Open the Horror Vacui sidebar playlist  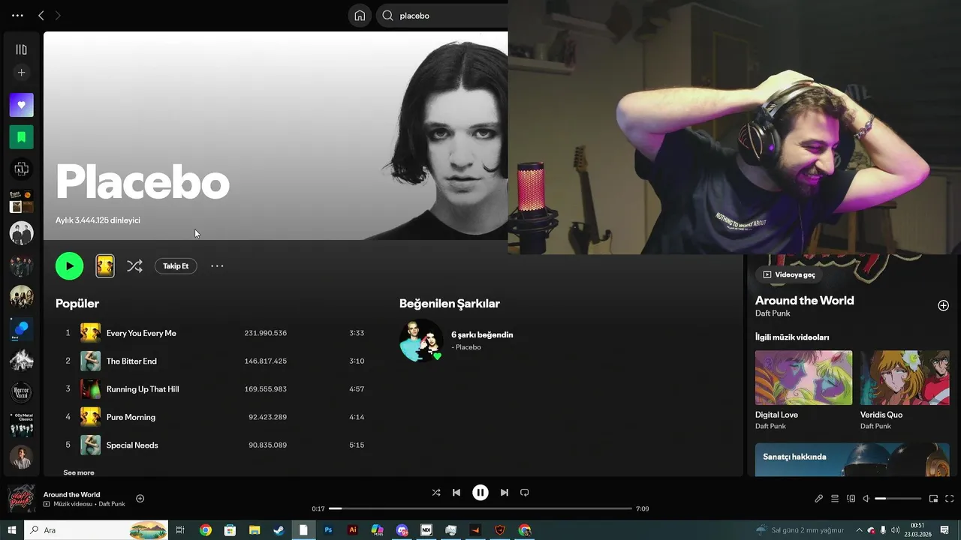(21, 392)
